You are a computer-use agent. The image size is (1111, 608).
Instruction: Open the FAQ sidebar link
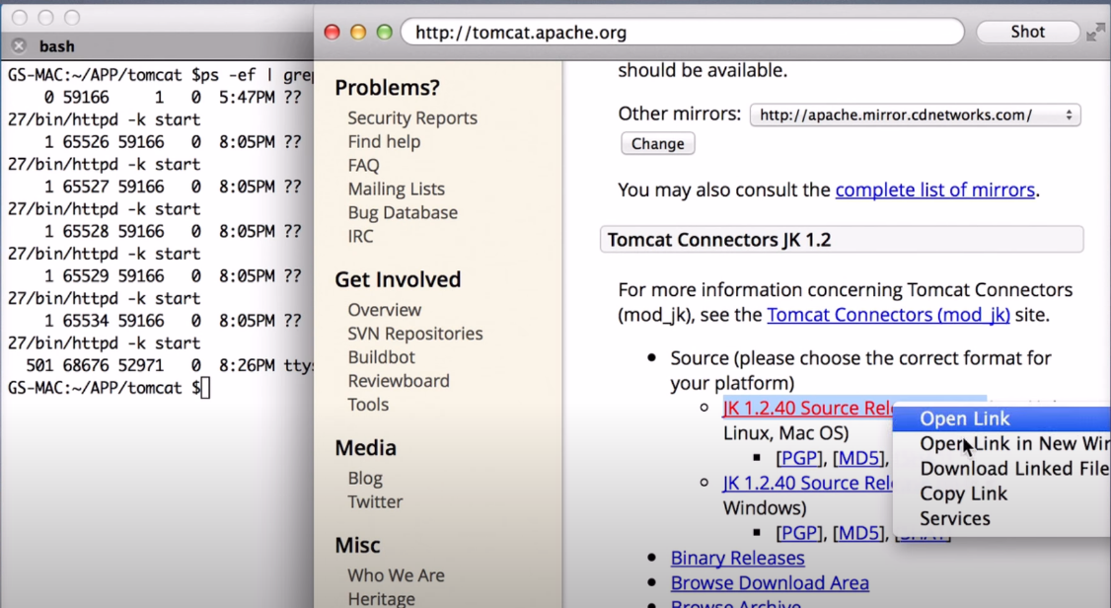363,166
